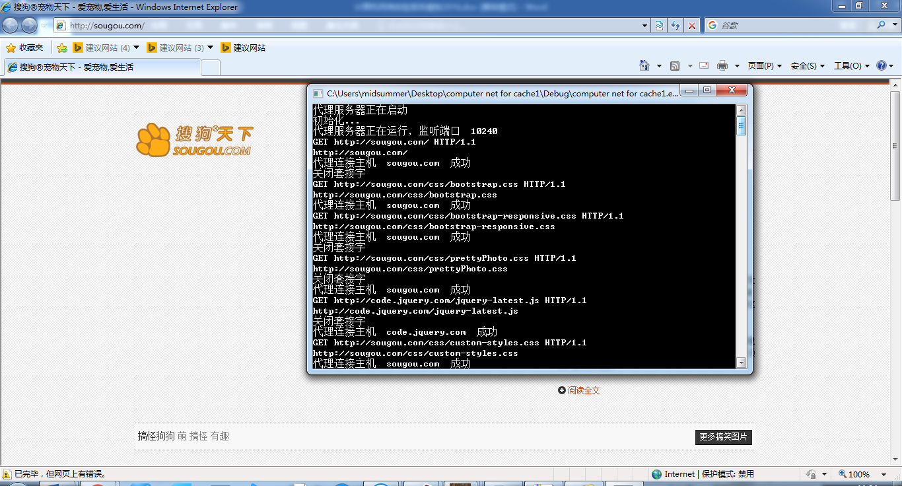Click the console window title bar icon

point(318,94)
